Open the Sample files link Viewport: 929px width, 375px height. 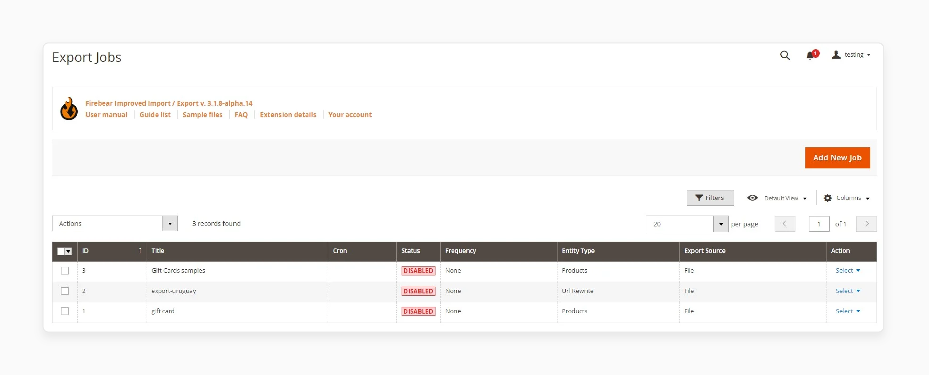point(202,114)
